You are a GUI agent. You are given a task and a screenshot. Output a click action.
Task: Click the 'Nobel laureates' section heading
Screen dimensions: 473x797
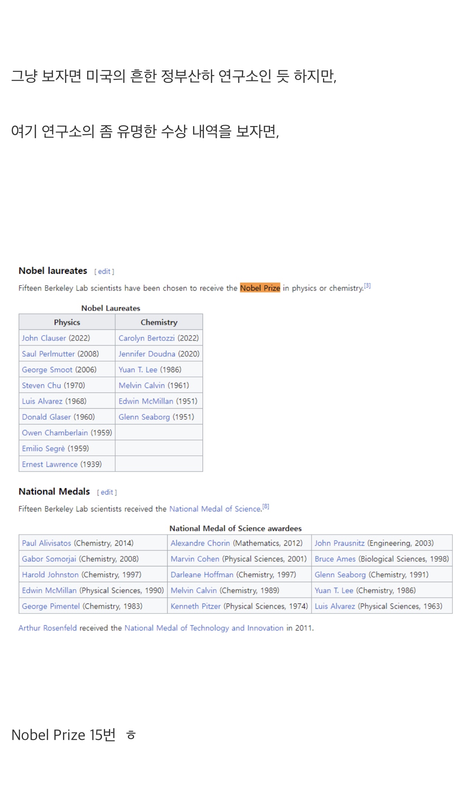(53, 271)
